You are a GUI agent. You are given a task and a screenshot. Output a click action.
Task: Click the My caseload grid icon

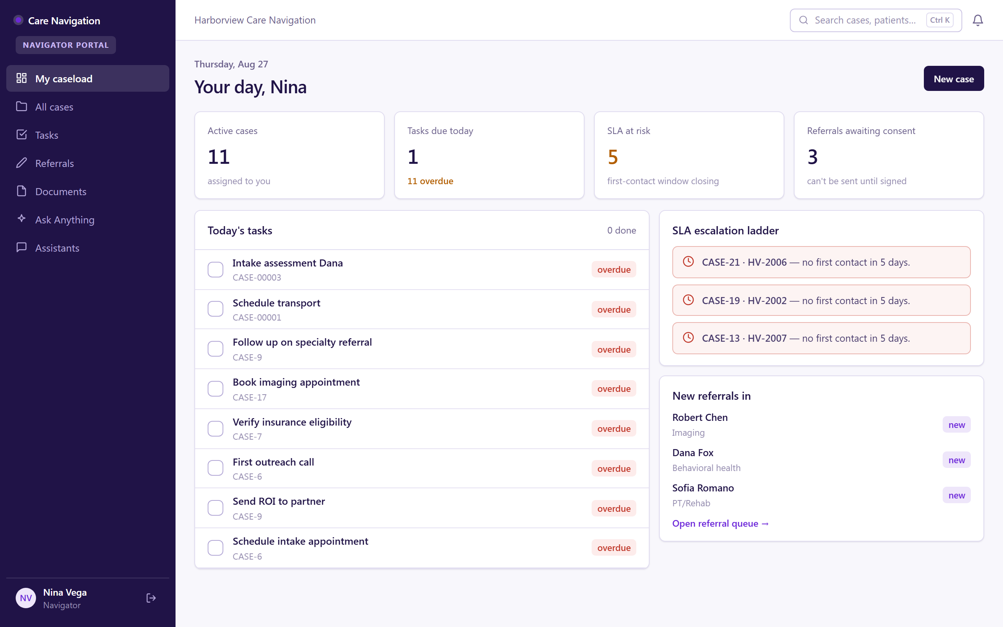[x=22, y=78]
